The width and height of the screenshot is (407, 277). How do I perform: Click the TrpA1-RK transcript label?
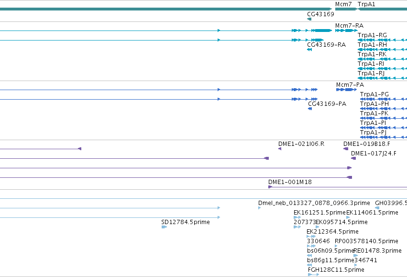pos(372,54)
